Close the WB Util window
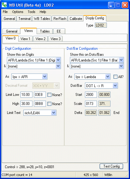This screenshot has width=130, height=179. click(125, 5)
